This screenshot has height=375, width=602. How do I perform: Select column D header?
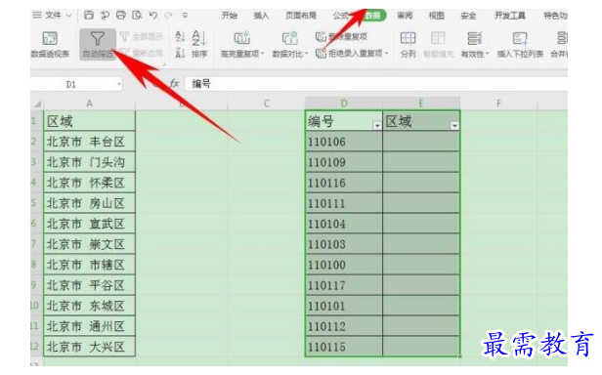coord(344,104)
